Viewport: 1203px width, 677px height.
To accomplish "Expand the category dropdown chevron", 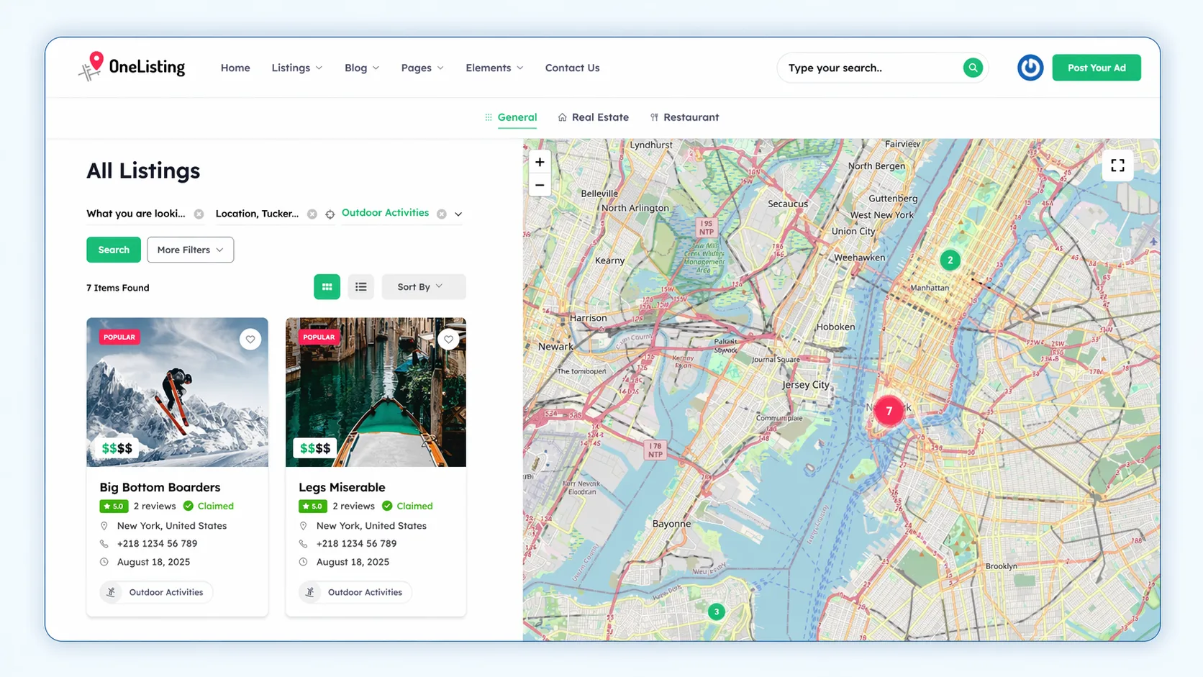I will pyautogui.click(x=458, y=214).
